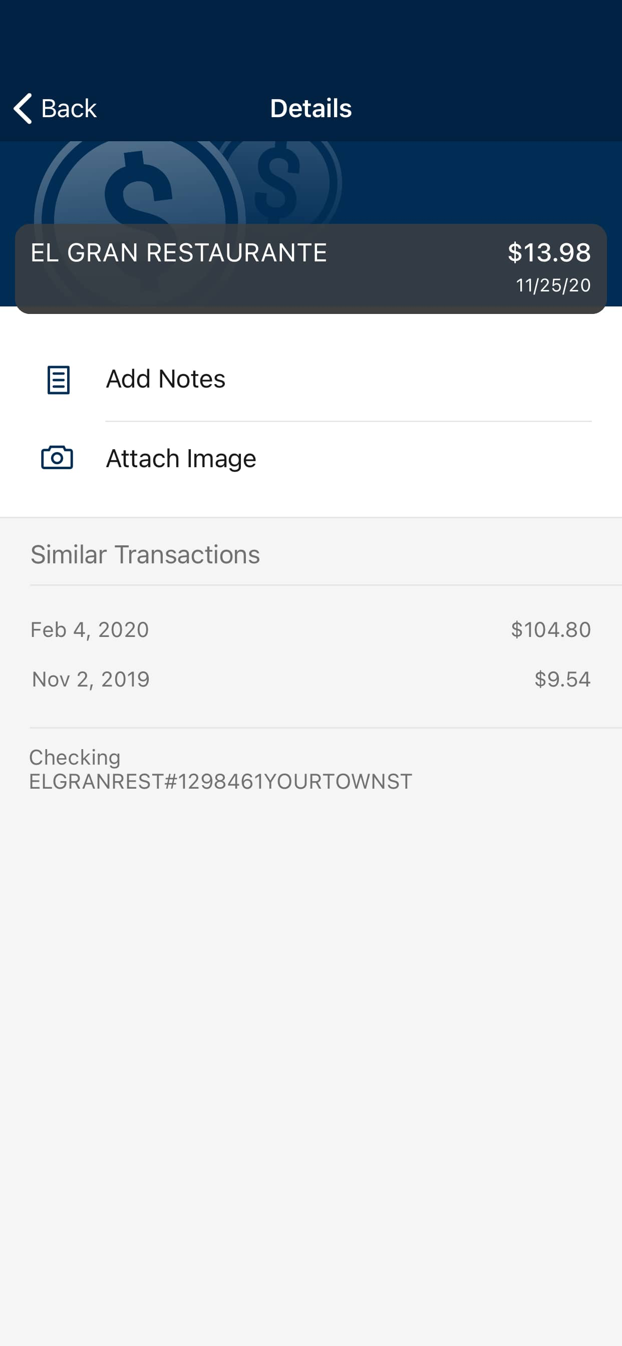Viewport: 622px width, 1346px height.
Task: Tap the back chevron arrow icon
Action: click(x=23, y=108)
